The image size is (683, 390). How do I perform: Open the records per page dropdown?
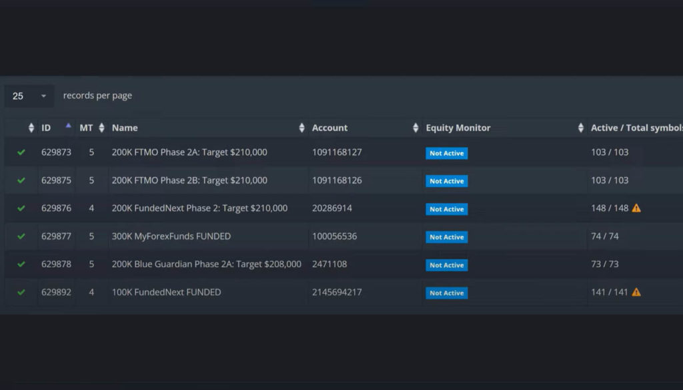[29, 96]
